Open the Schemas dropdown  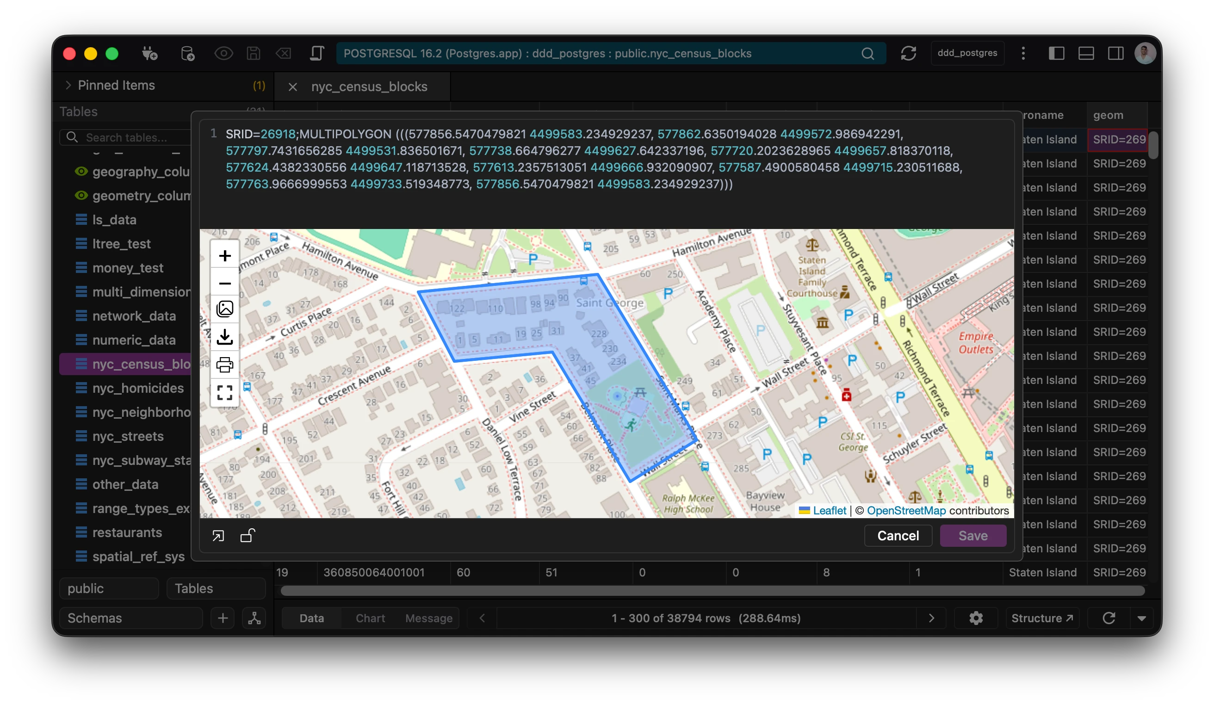(x=130, y=618)
